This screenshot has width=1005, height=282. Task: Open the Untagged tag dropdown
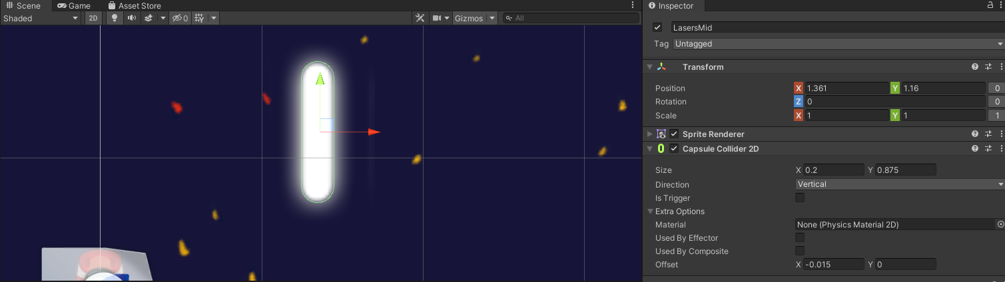point(838,44)
